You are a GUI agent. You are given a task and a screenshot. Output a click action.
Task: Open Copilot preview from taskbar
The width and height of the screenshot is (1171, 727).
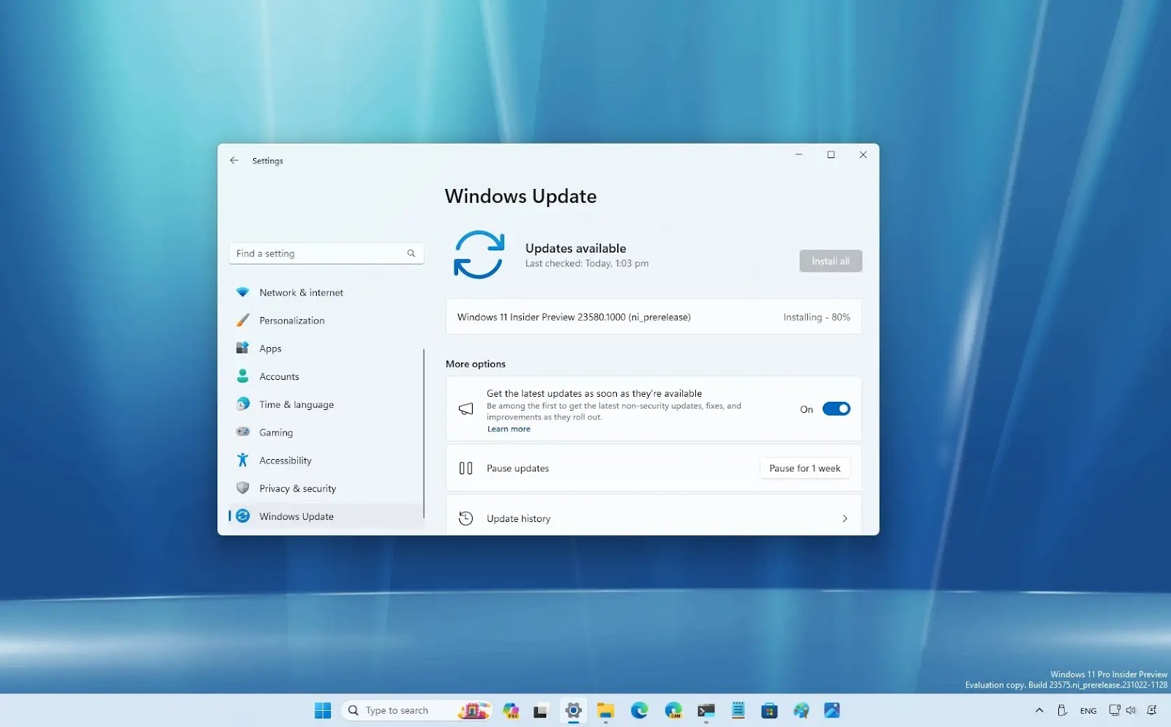(511, 710)
